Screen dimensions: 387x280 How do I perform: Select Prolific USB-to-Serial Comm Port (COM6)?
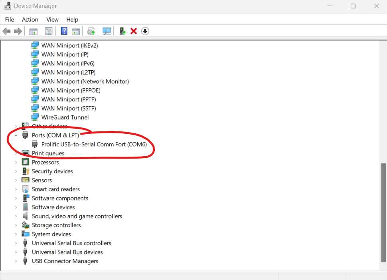point(94,144)
